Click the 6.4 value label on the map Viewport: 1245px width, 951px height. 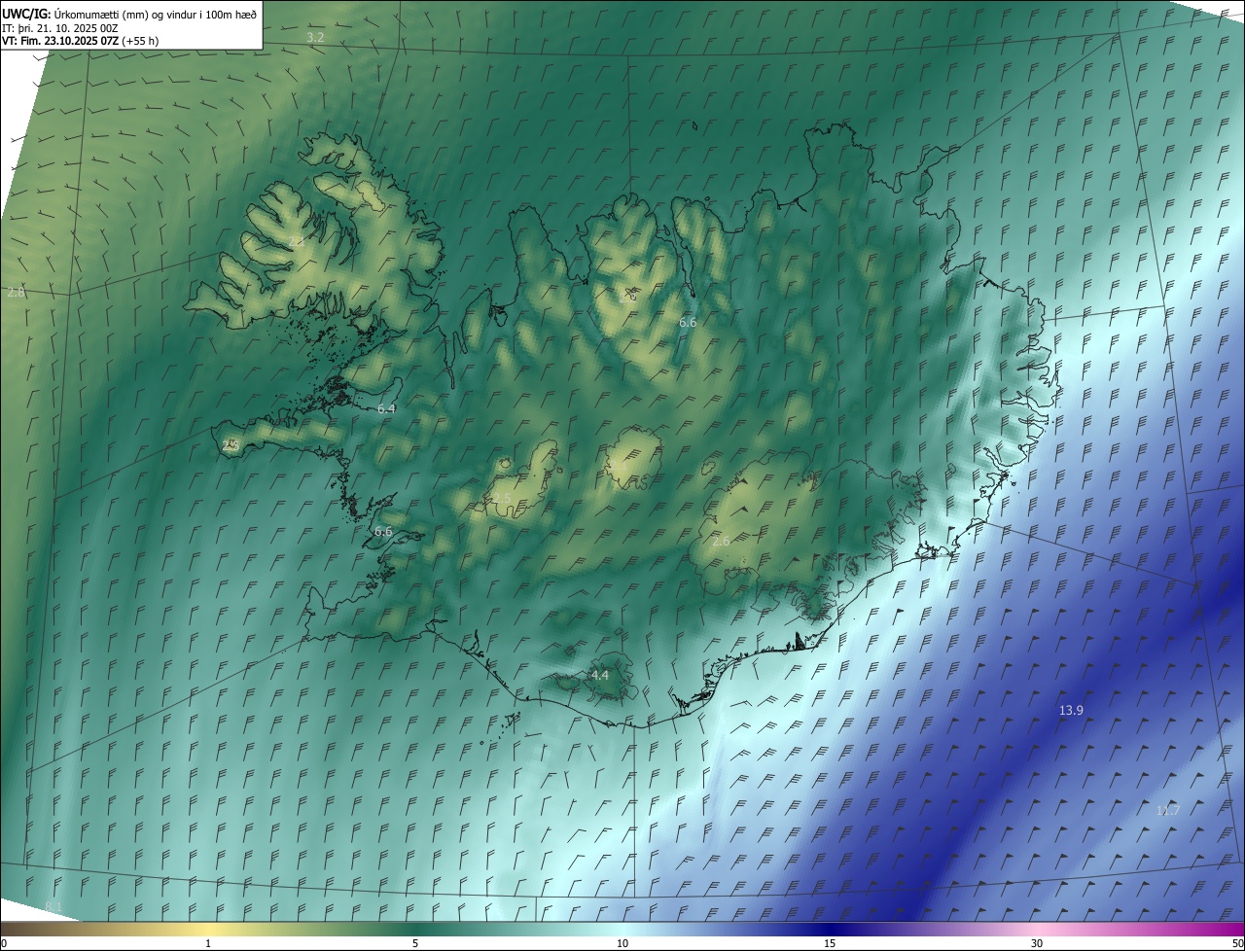point(386,409)
